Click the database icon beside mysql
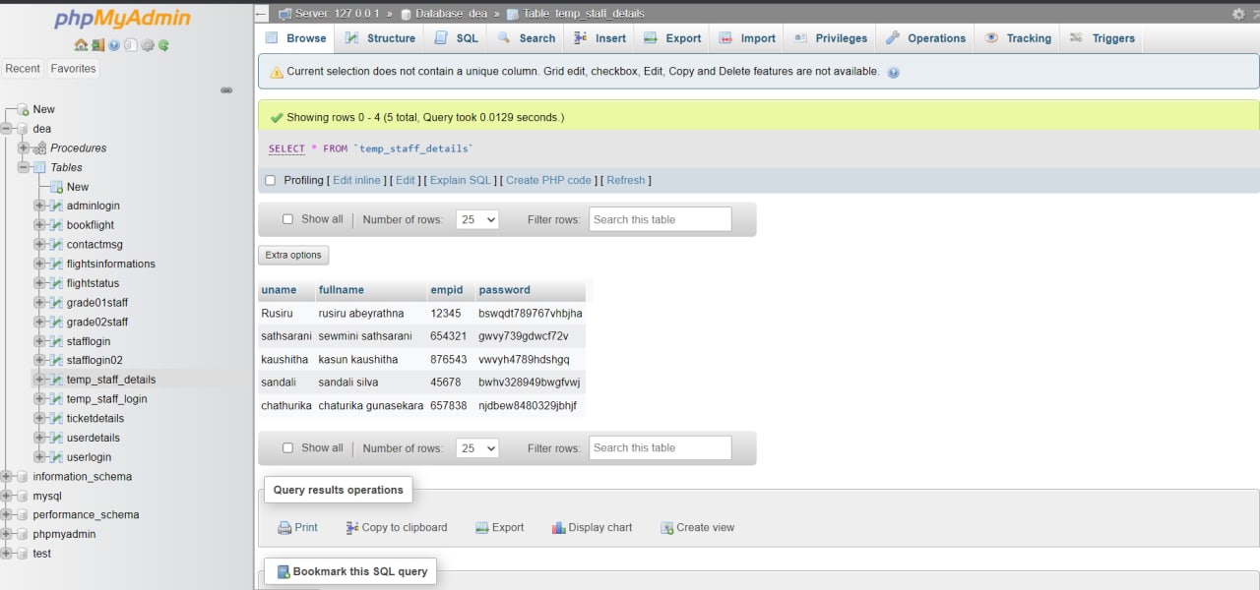This screenshot has height=590, width=1260. click(x=23, y=497)
